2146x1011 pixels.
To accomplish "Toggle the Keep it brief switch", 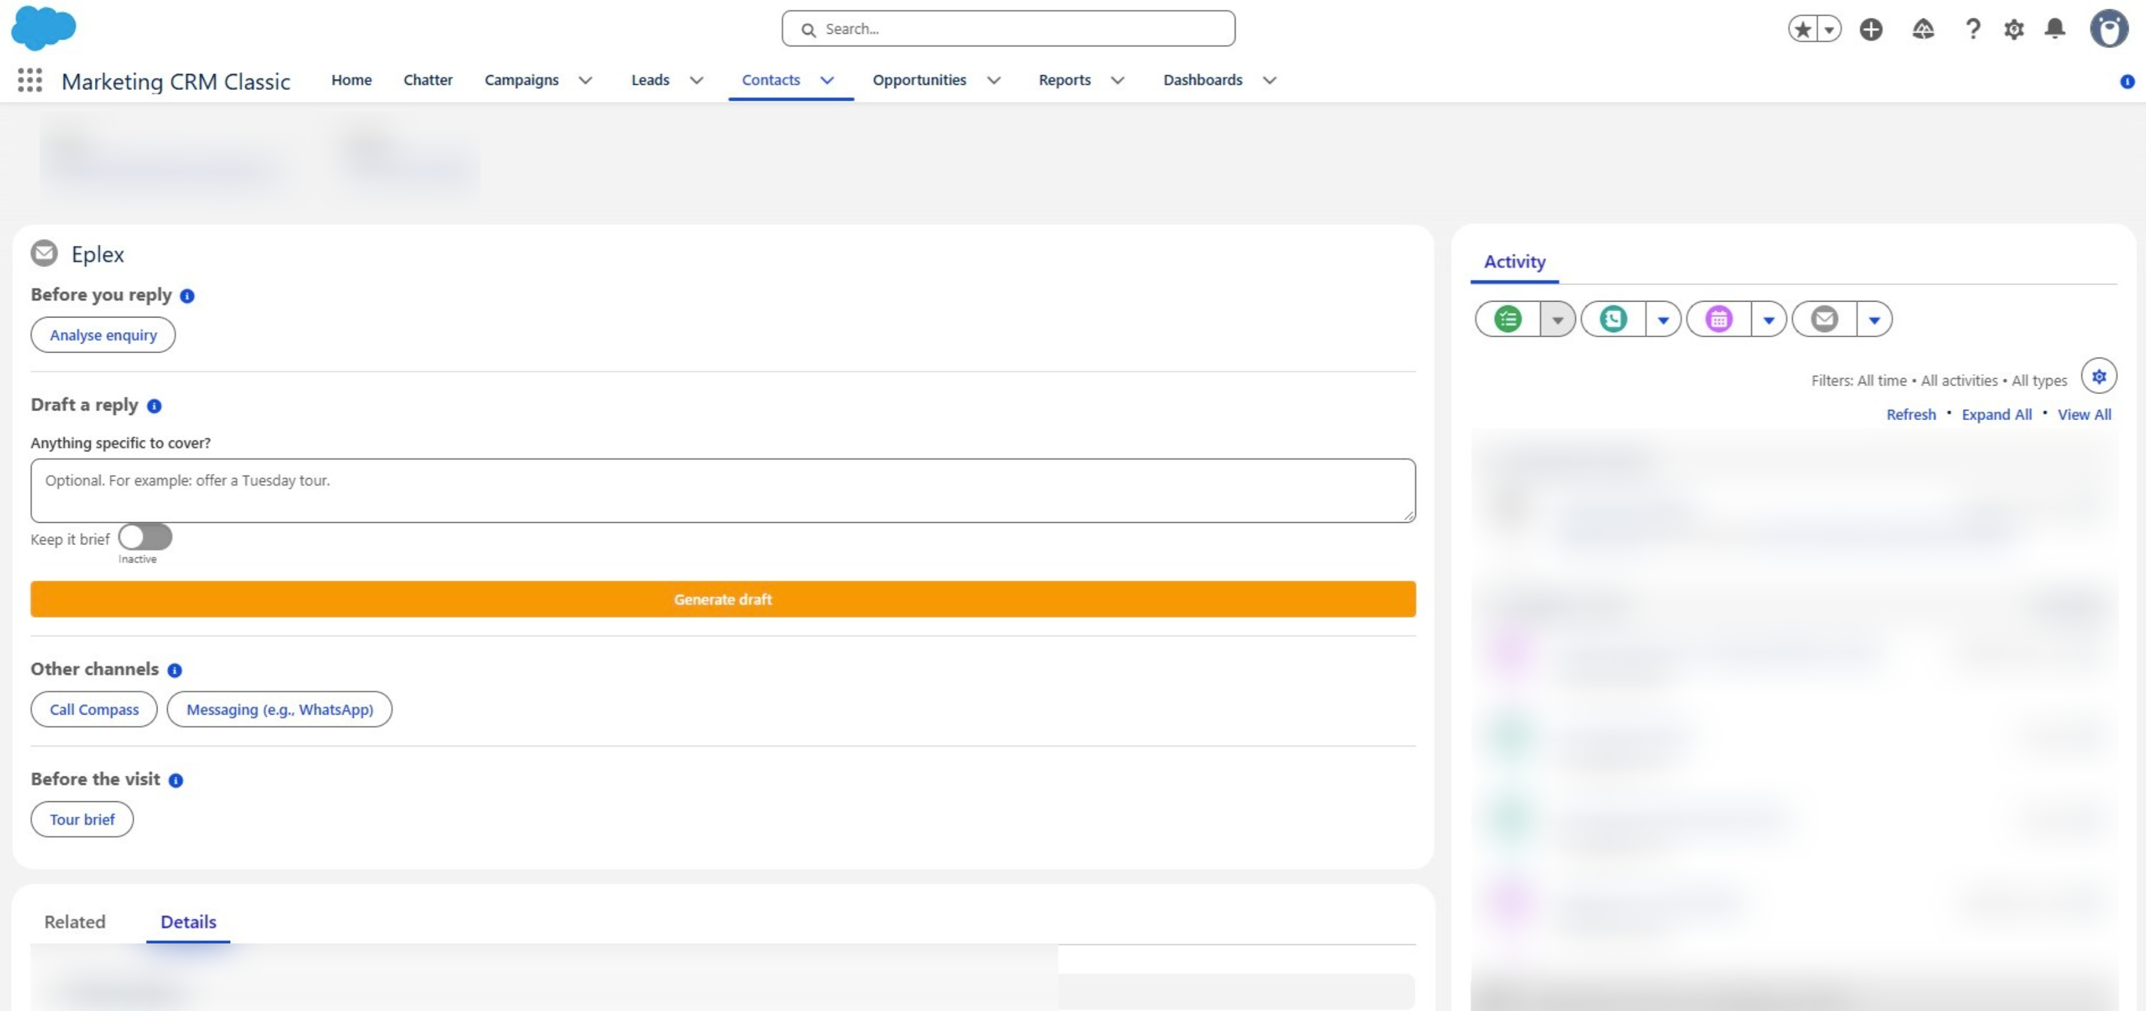I will tap(145, 537).
